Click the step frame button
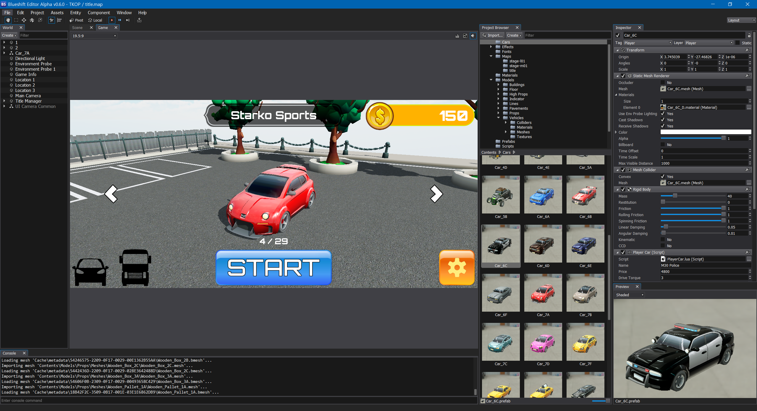Screen dimensions: 757x411 [x=128, y=20]
